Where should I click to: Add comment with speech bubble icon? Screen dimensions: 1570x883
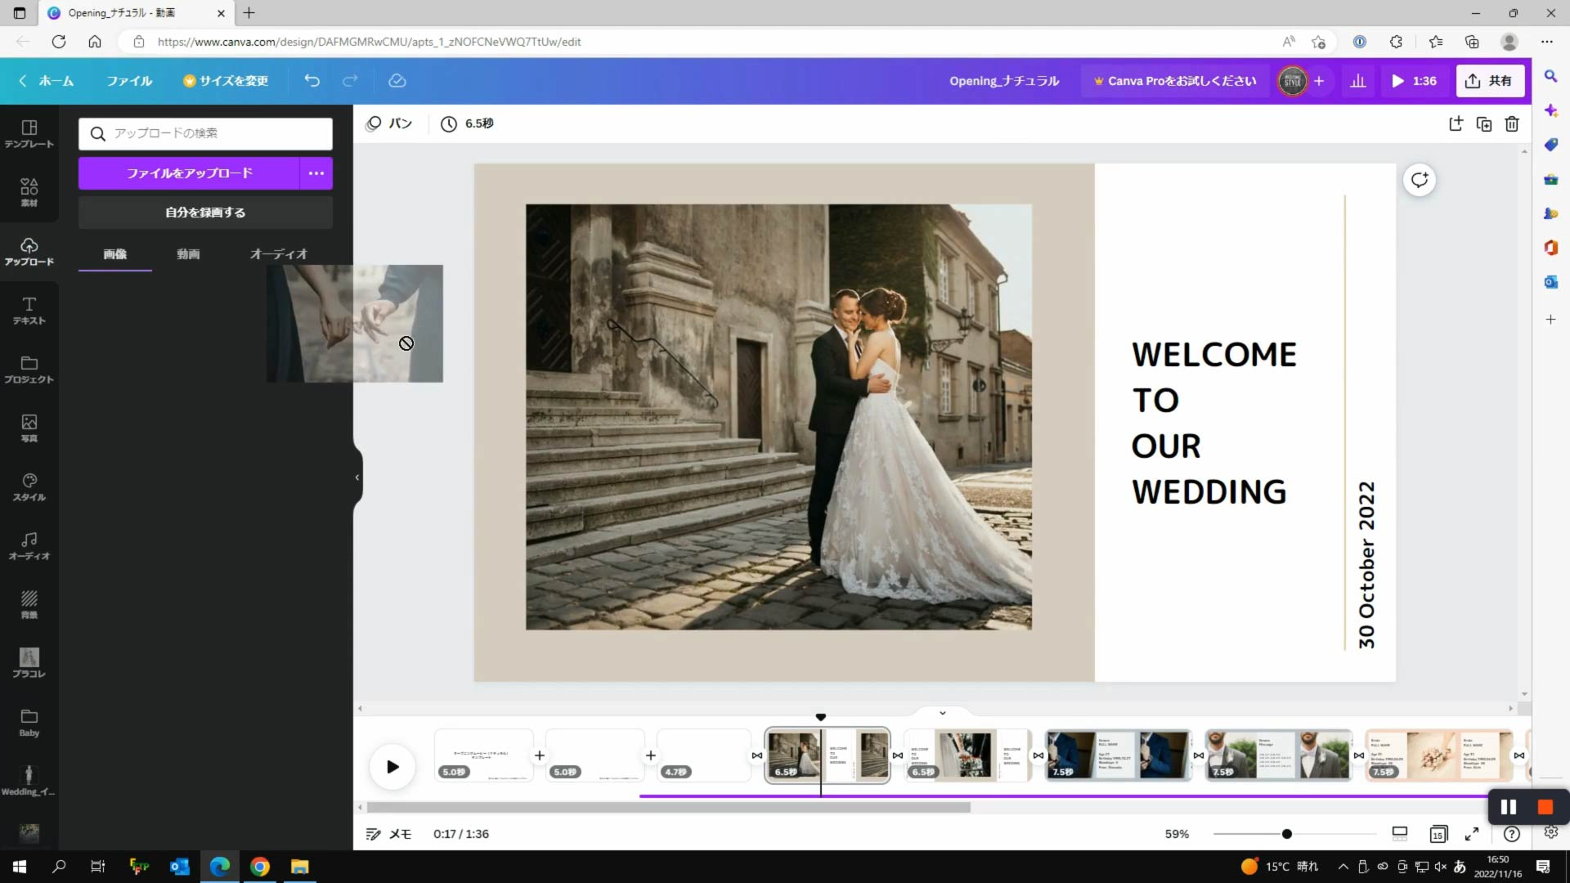[1420, 180]
